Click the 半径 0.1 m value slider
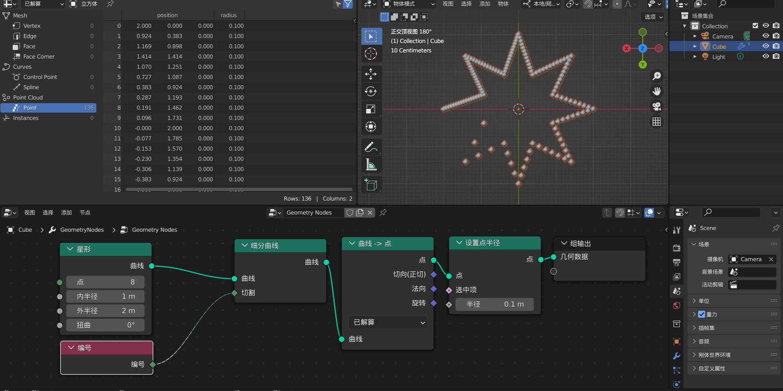Viewport: 783px width, 391px height. (495, 304)
